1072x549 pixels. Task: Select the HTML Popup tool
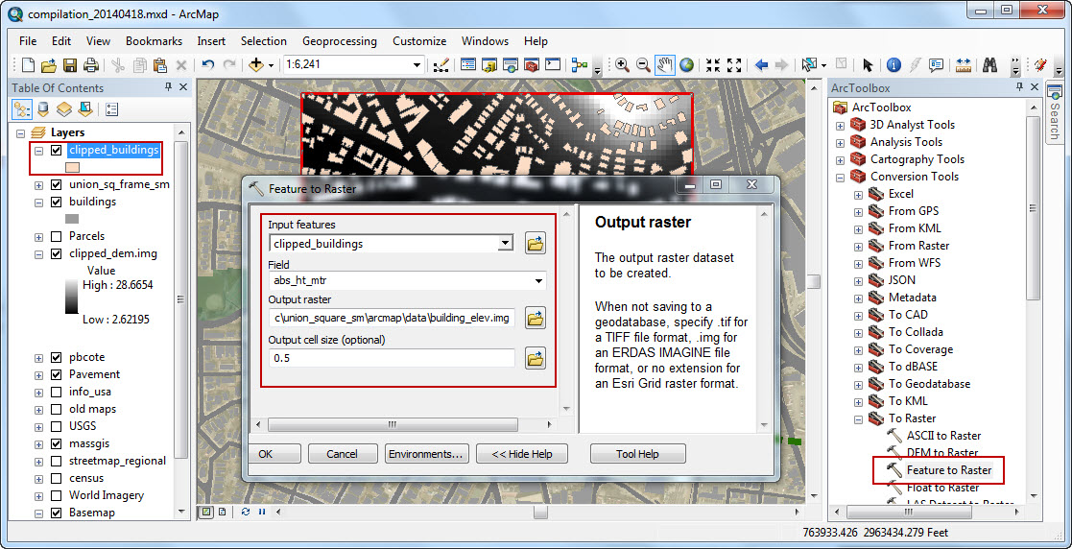936,65
